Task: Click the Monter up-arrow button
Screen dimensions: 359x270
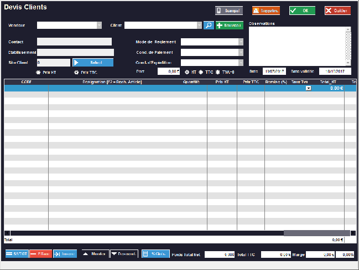Action: (x=95, y=254)
